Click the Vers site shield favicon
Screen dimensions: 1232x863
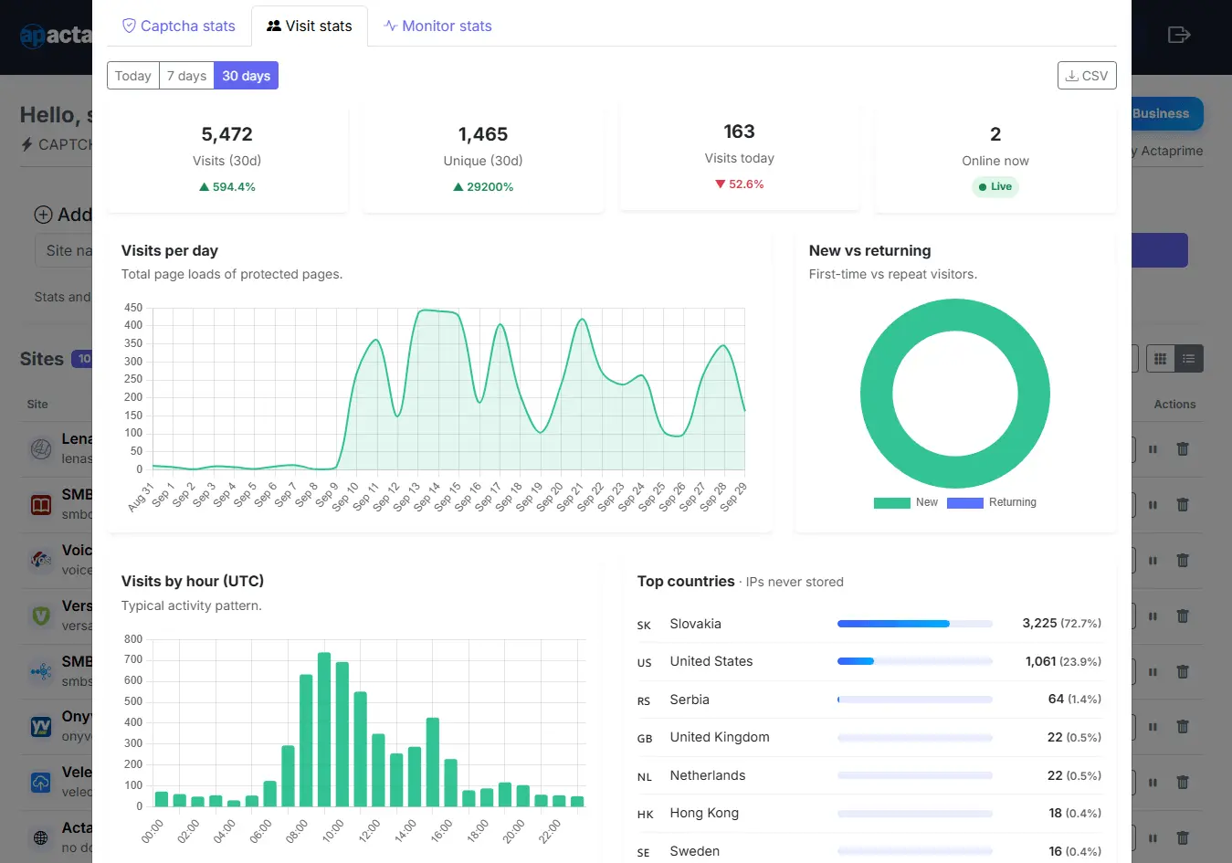[41, 616]
